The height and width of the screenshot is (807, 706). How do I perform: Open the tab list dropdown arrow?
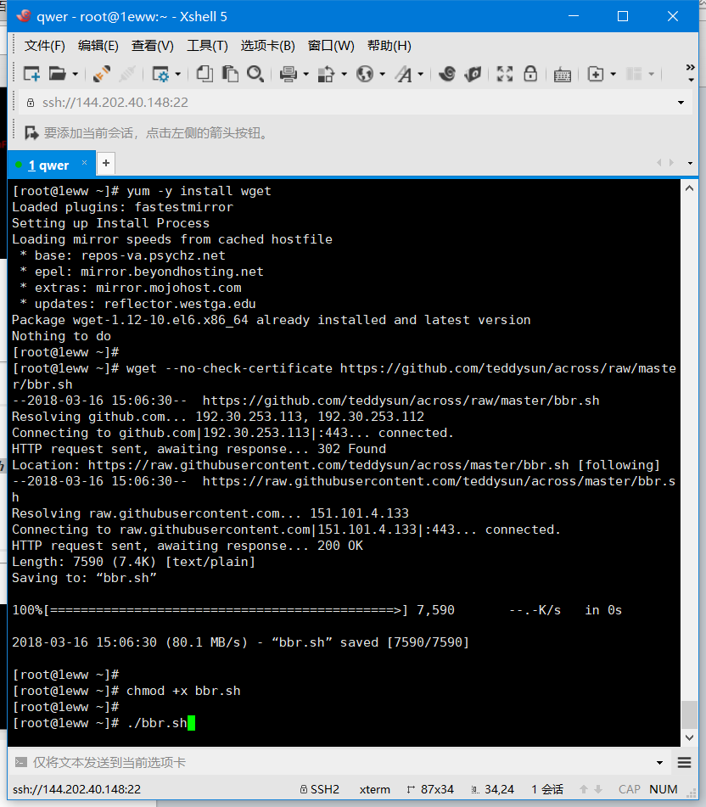(x=690, y=163)
